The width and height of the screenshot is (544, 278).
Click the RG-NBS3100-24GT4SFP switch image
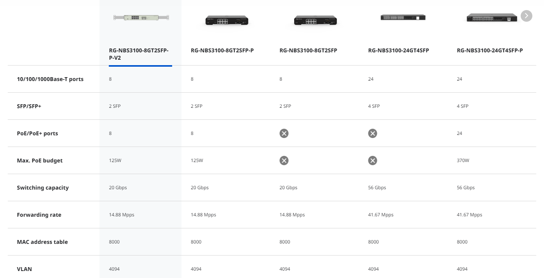point(403,17)
